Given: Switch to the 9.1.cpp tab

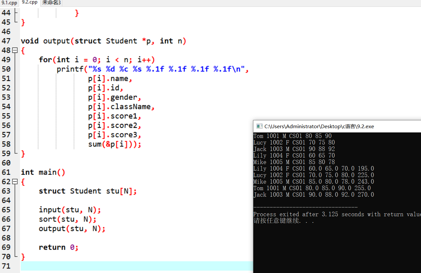Looking at the screenshot, I should click(9, 3).
